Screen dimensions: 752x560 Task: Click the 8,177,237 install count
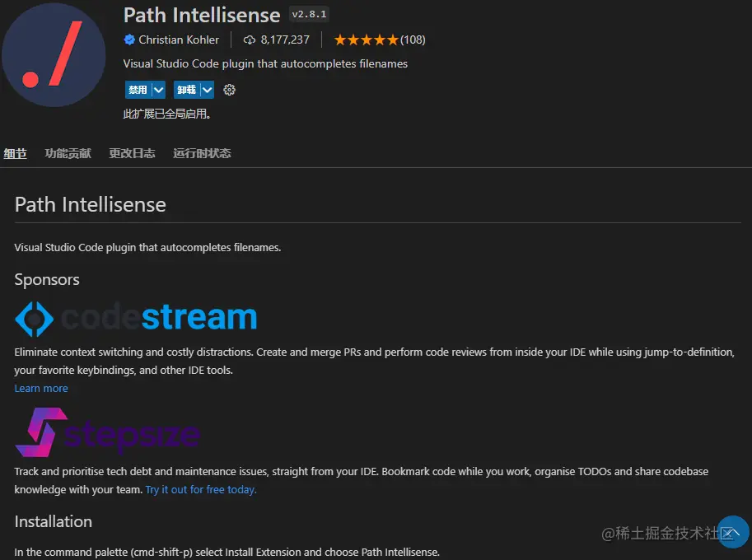285,40
